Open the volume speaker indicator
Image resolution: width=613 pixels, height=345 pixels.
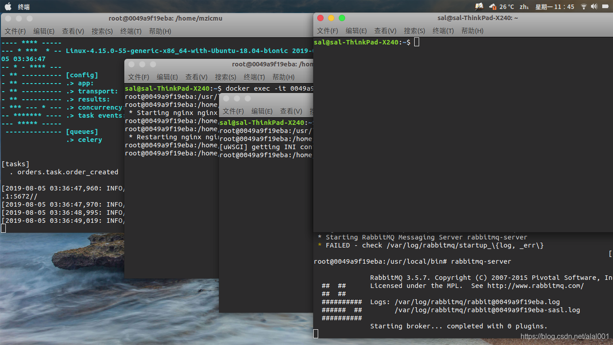click(594, 6)
